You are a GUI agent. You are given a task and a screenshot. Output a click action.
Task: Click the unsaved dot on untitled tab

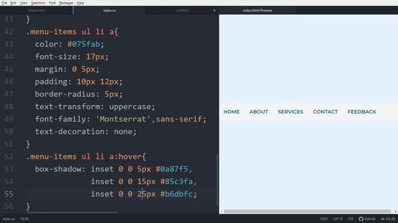[214, 11]
